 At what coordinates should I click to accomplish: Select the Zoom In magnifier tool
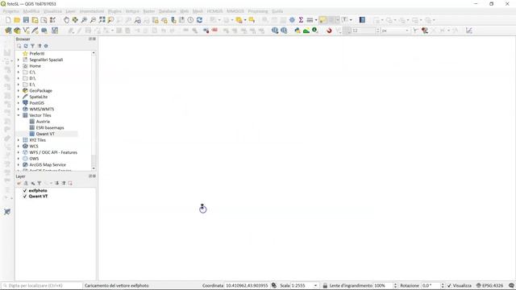[84, 20]
